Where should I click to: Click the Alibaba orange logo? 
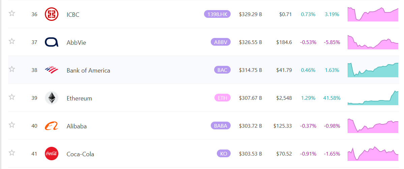pos(51,126)
